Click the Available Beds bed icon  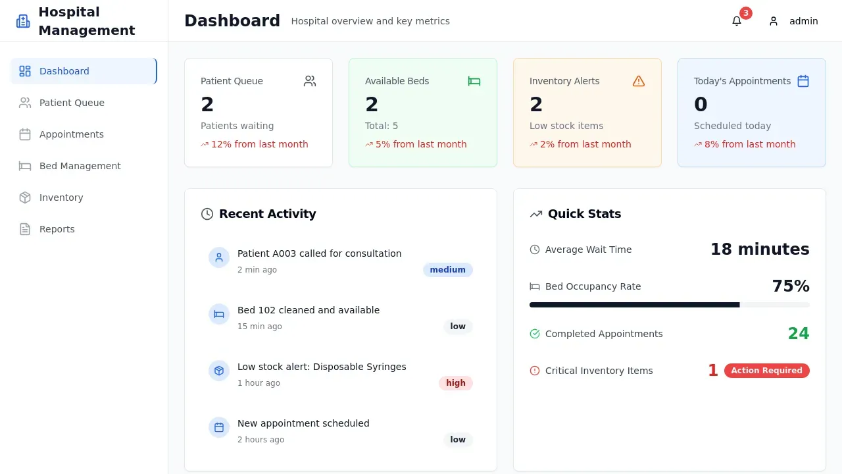474,81
